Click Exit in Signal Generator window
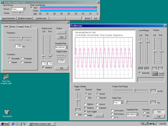The height and width of the screenshot is (126, 168). 62,68
